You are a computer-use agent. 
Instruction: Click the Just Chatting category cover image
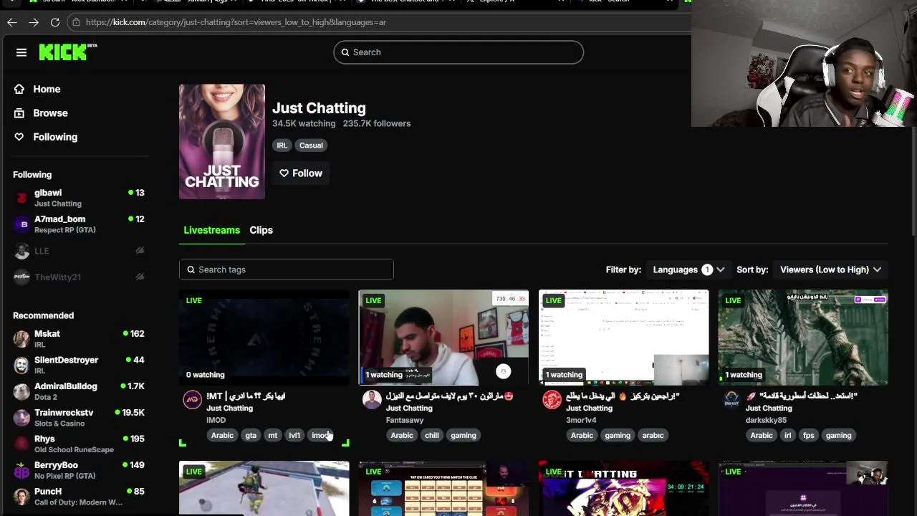click(x=222, y=142)
